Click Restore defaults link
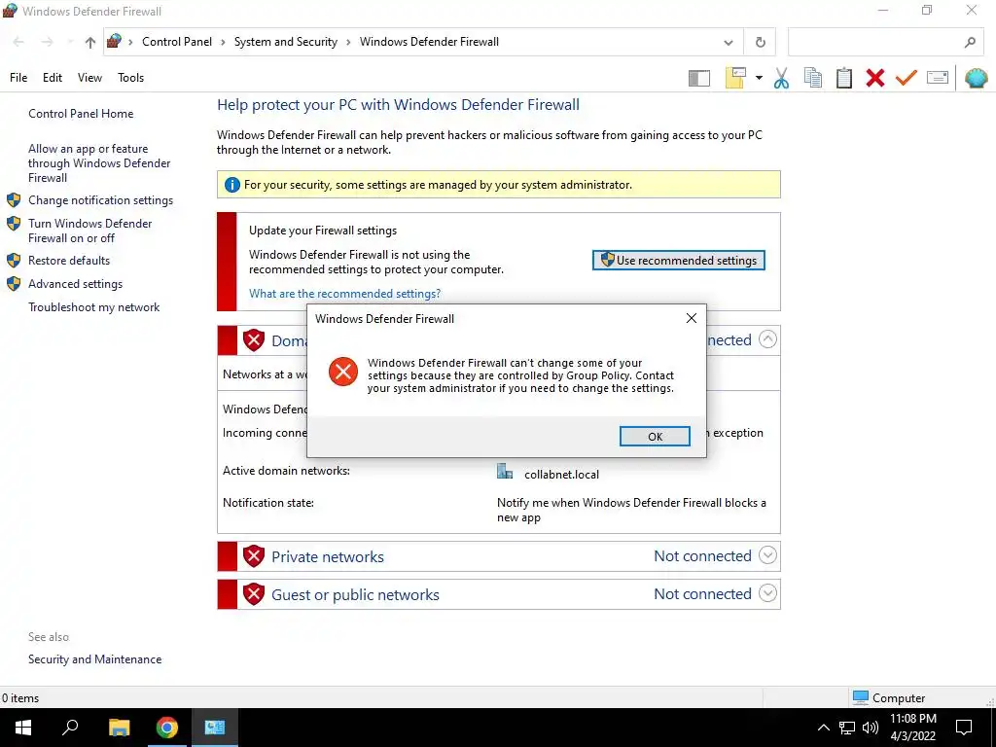996x747 pixels. click(x=69, y=261)
